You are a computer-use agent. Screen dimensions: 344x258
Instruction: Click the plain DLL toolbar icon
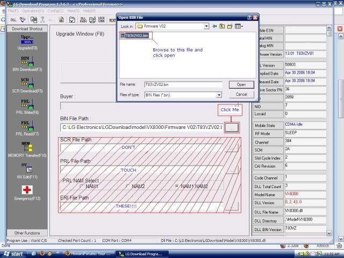[13, 20]
